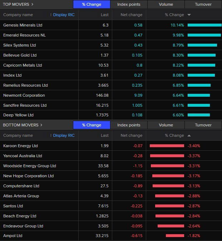The height and width of the screenshot is (241, 222).
Task: Click the red percent bar for Karoon Energy Ltd
Action: click(167, 146)
